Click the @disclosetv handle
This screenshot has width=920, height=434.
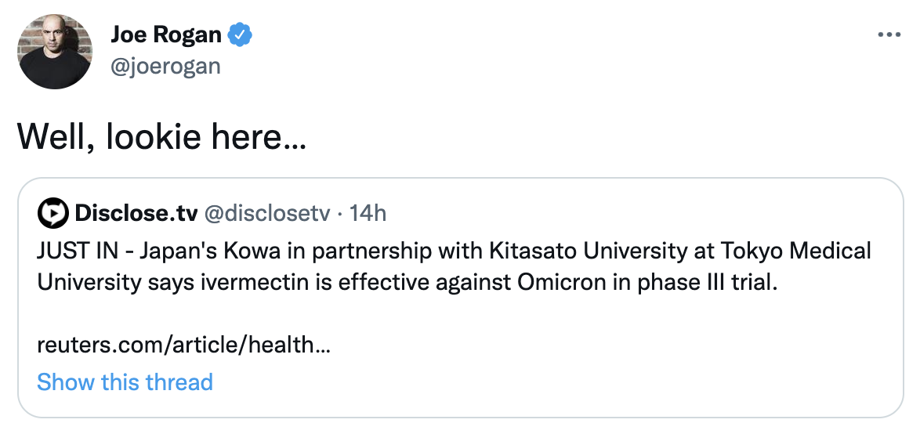(x=267, y=212)
